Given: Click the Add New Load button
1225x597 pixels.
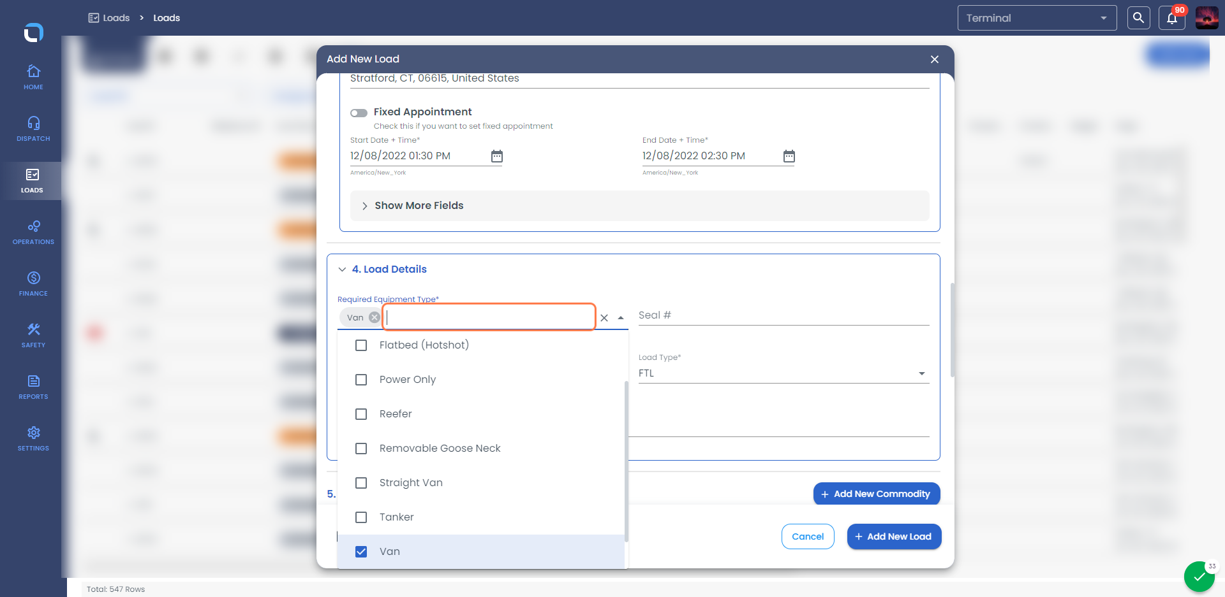Looking at the screenshot, I should click(x=894, y=536).
